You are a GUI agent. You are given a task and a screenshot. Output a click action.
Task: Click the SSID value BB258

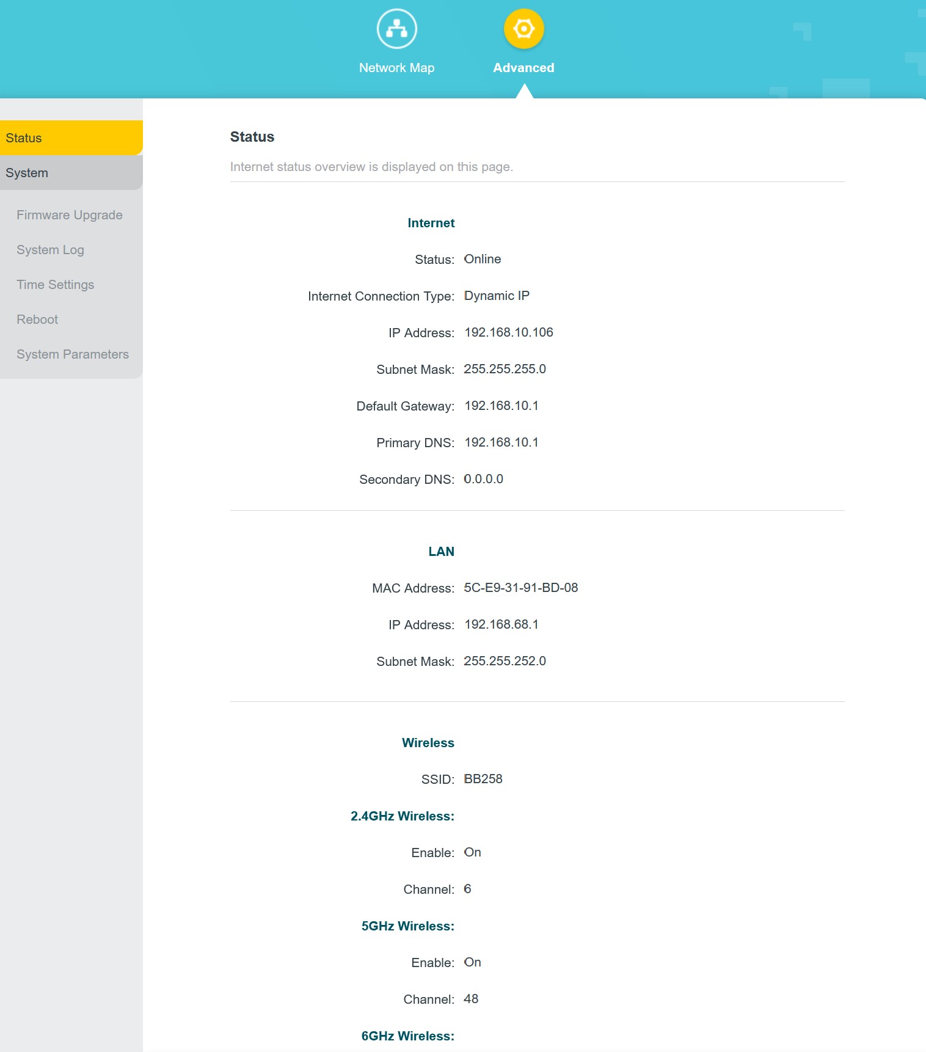pyautogui.click(x=483, y=779)
